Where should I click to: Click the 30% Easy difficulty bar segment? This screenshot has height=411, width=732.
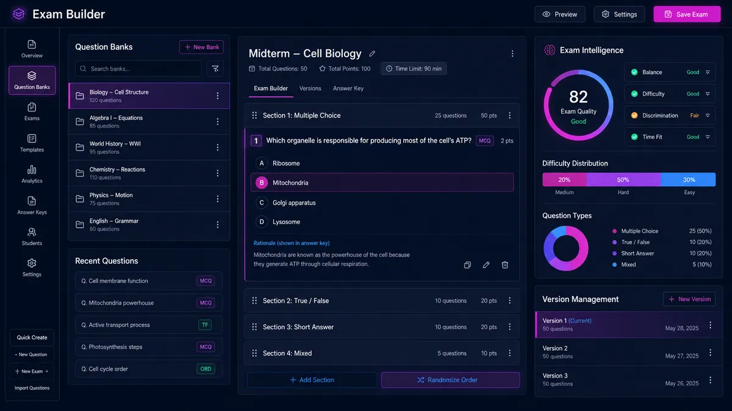coord(688,180)
